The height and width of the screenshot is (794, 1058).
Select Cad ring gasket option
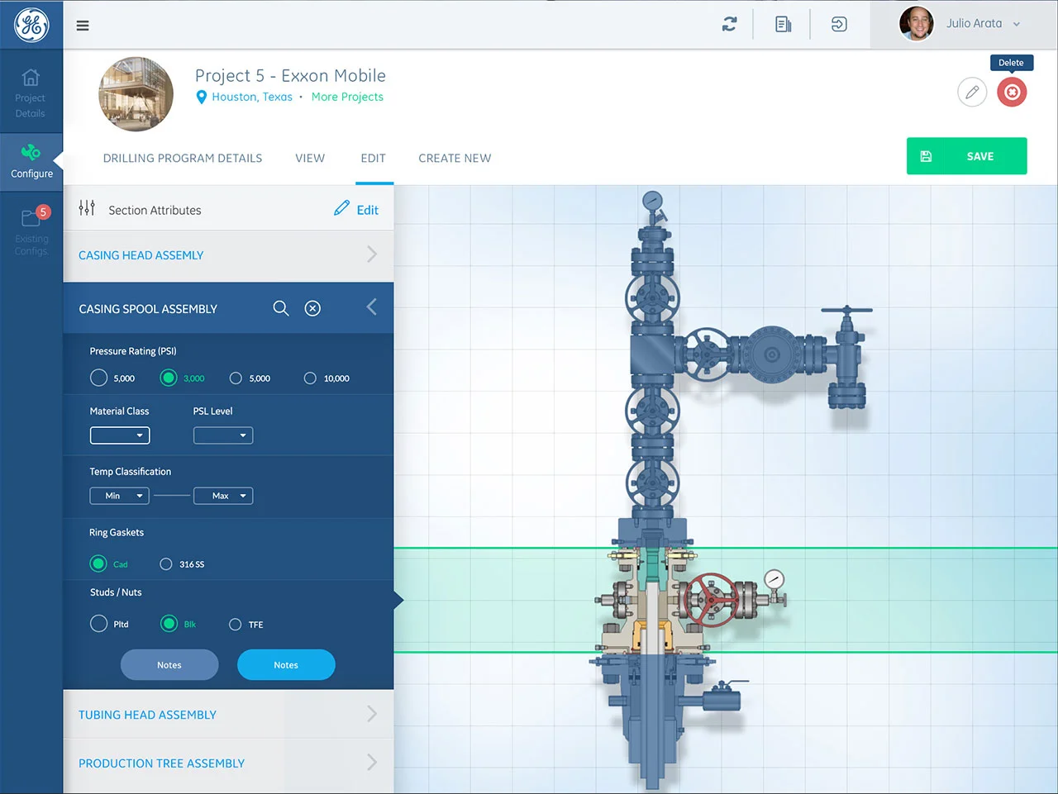(98, 563)
